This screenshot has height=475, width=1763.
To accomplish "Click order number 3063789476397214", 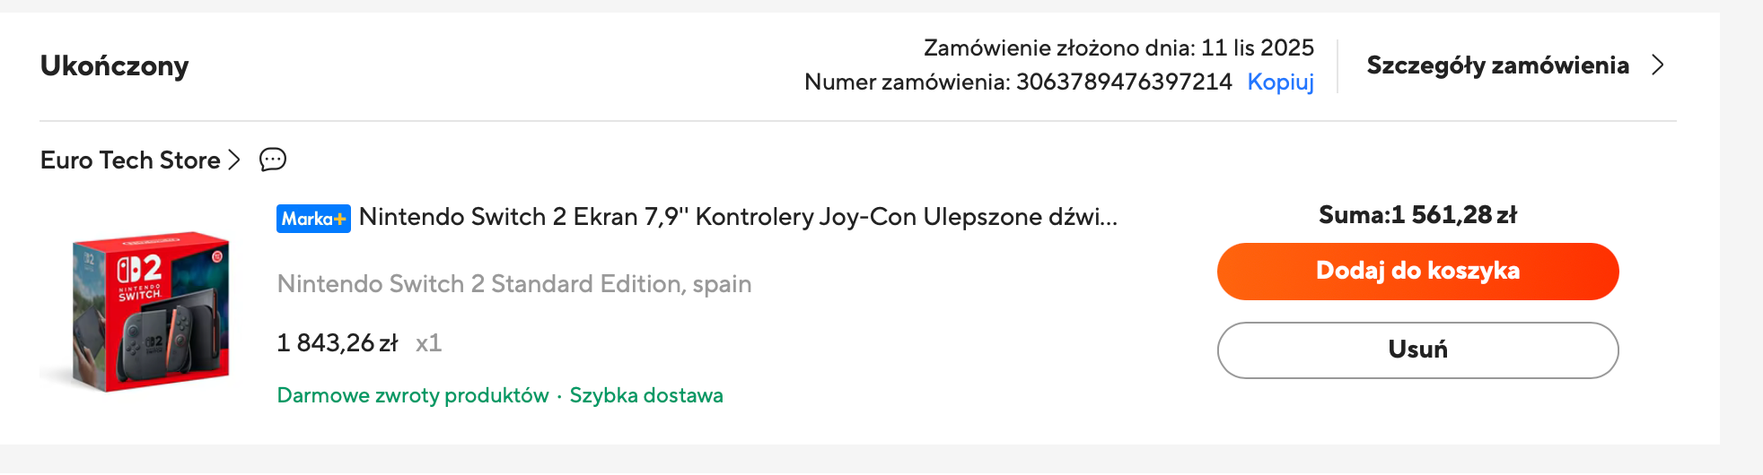I will point(1124,82).
